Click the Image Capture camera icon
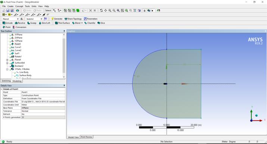267x144 pixels. [x=18, y=10]
